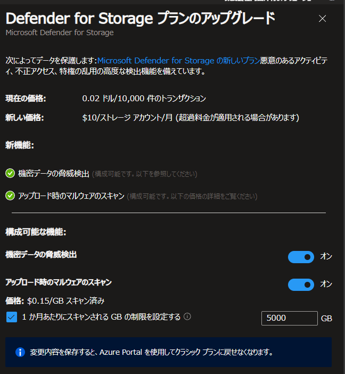Click the 1 か月あたりにスキャンされる GB の制限 label
Image resolution: width=345 pixels, height=374 pixels.
[101, 317]
